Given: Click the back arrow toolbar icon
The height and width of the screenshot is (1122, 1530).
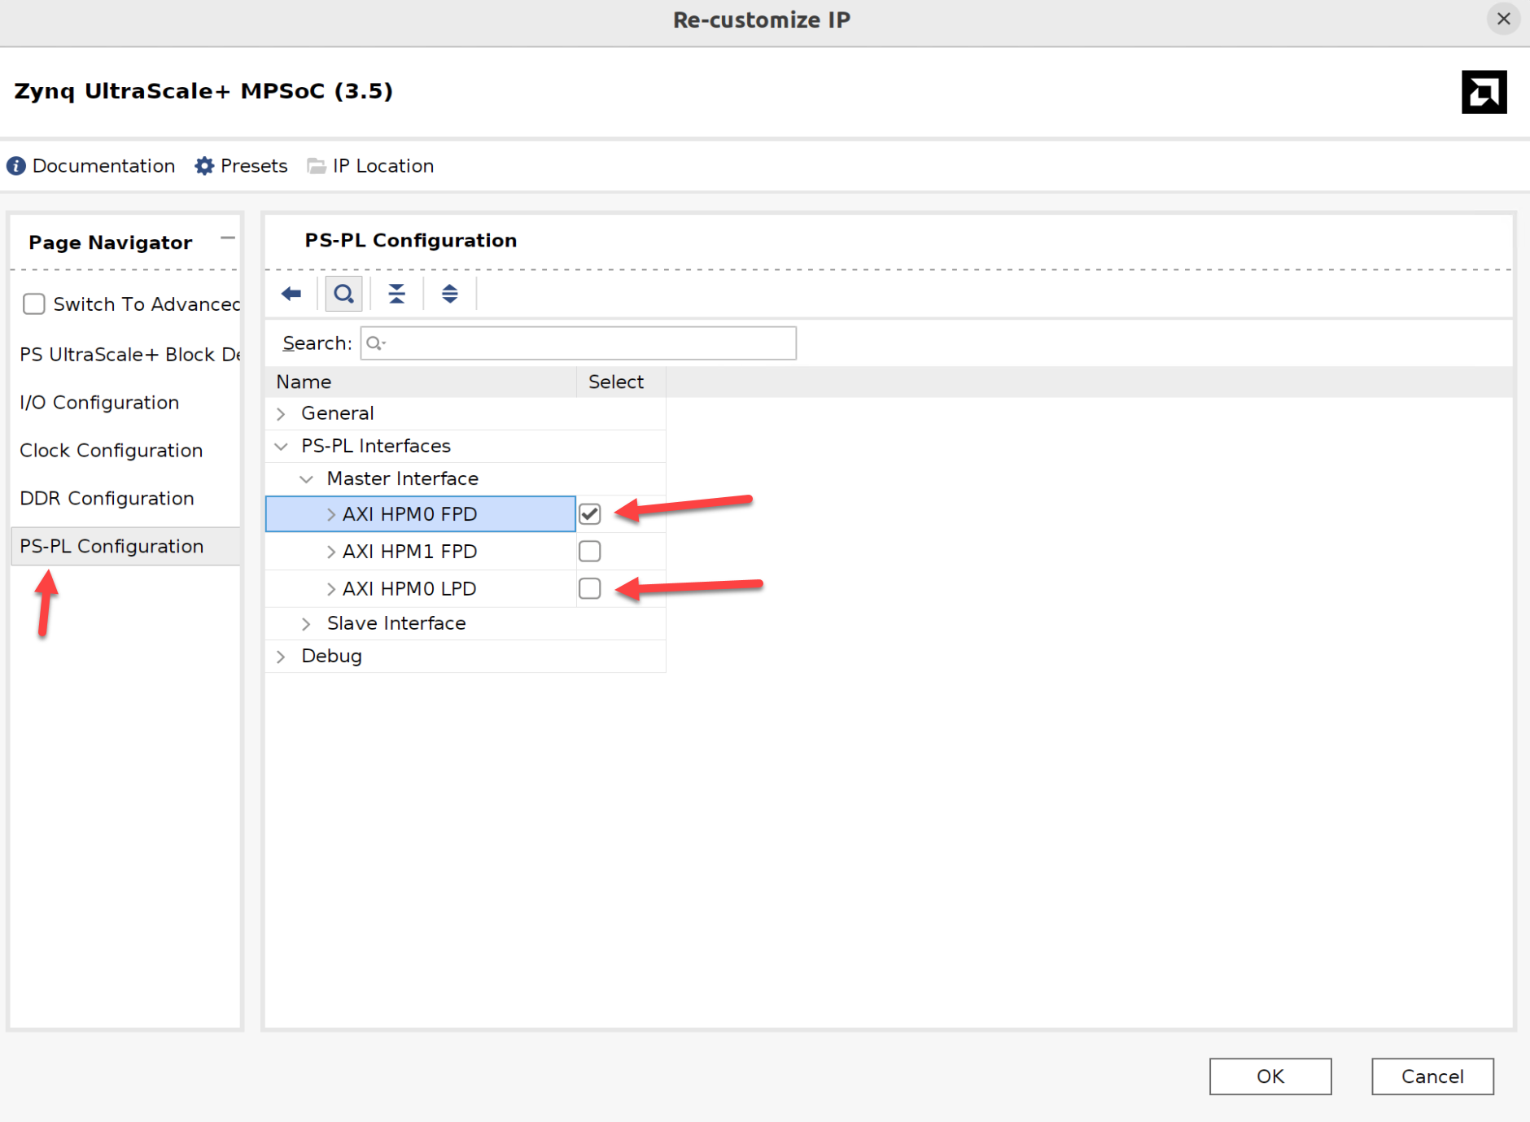Looking at the screenshot, I should [291, 294].
